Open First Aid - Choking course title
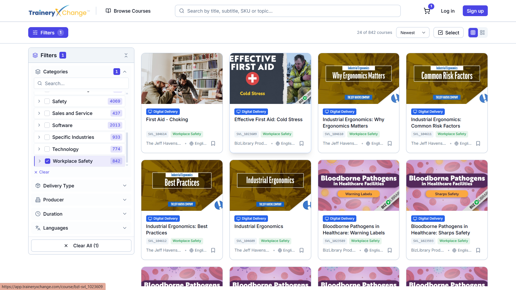Image resolution: width=516 pixels, height=290 pixels. 167,119
